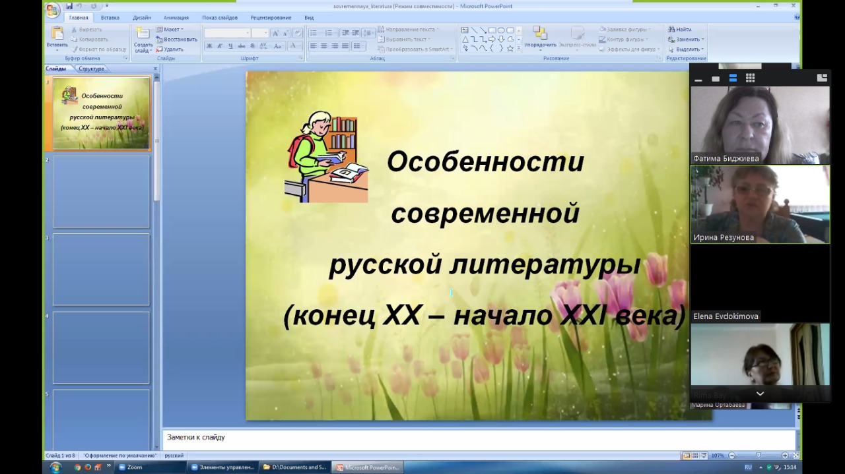The image size is (845, 474).
Task: Expand the Макет layout dropdown
Action: tap(170, 30)
